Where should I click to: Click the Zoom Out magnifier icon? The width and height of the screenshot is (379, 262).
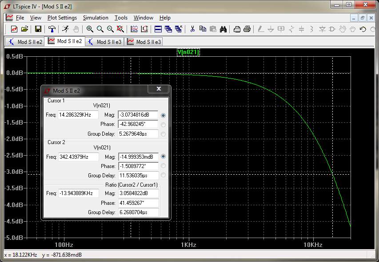coord(110,29)
